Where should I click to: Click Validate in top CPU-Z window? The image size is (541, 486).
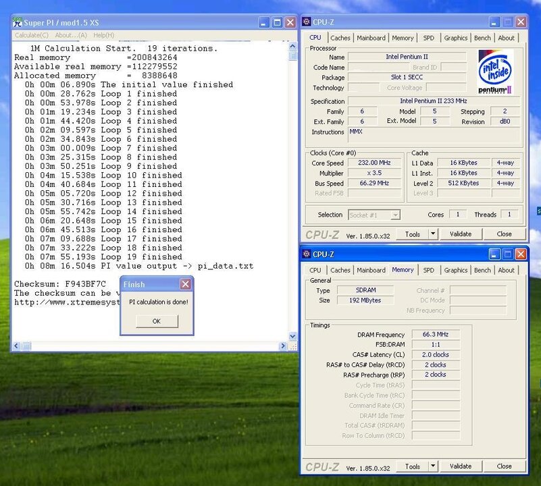pos(461,234)
